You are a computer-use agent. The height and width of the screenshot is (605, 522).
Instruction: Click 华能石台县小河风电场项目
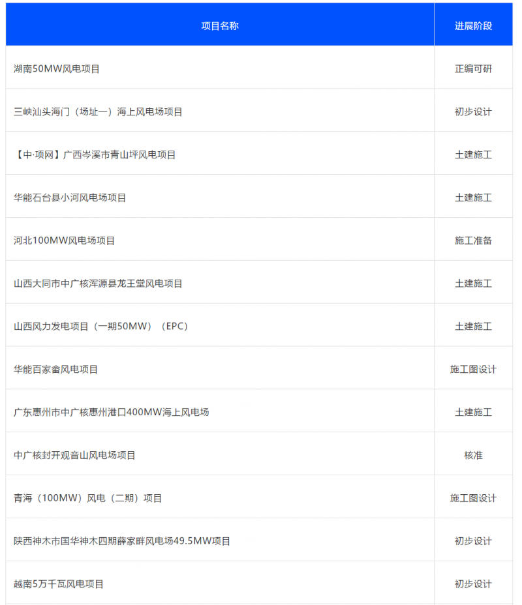(70, 198)
